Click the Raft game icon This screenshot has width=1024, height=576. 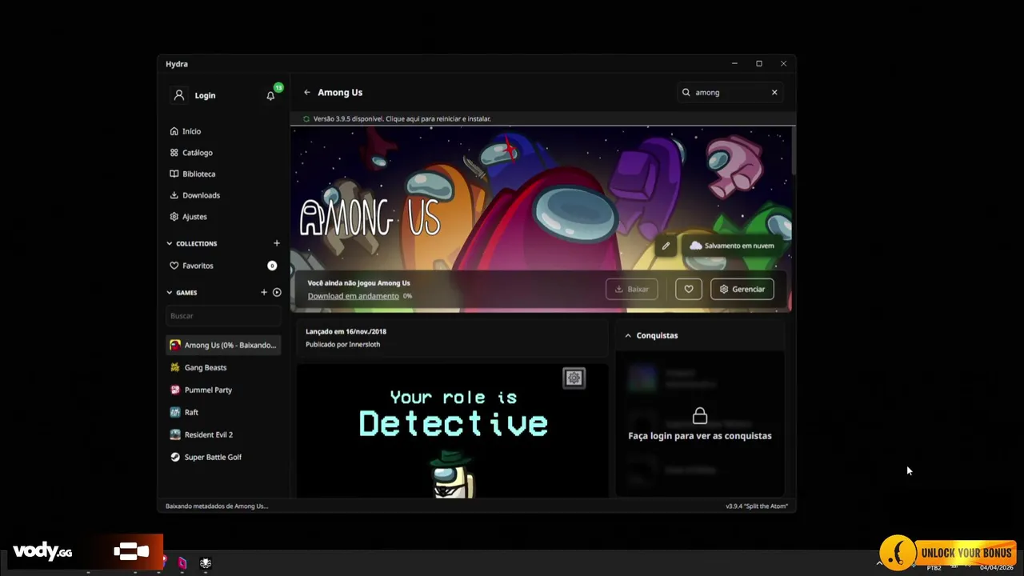[175, 413]
